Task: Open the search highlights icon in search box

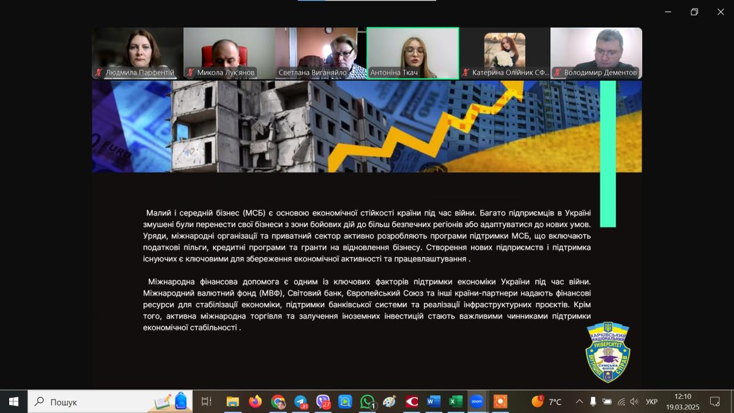Action: point(171,401)
